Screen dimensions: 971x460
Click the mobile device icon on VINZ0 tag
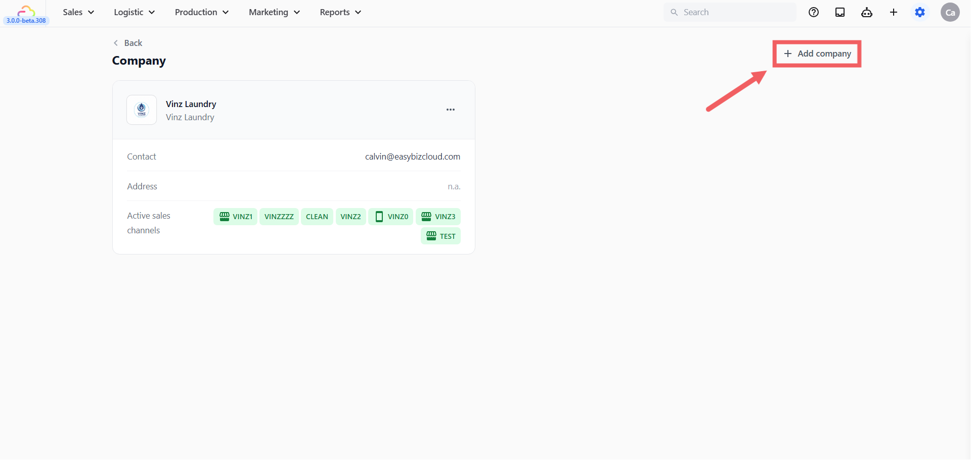coord(379,216)
